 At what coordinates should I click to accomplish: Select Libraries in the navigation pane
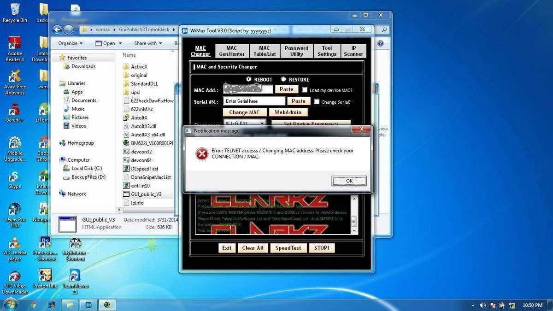point(76,83)
